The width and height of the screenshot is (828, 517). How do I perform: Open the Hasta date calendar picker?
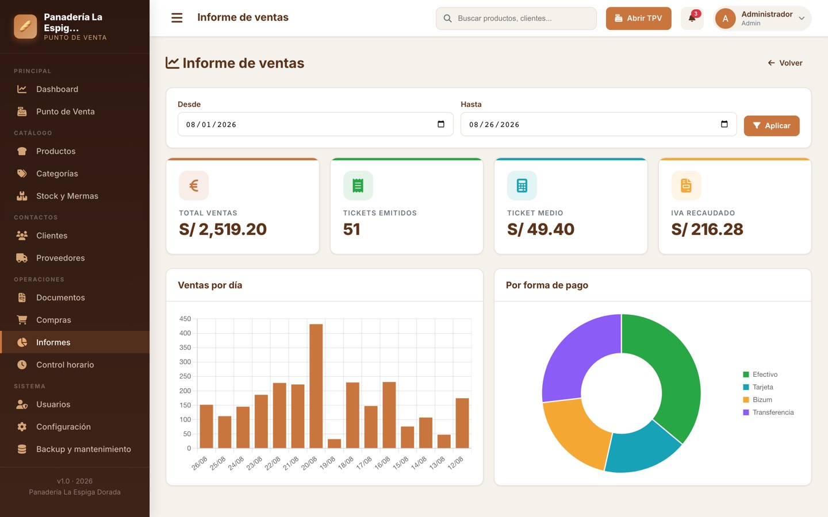724,124
